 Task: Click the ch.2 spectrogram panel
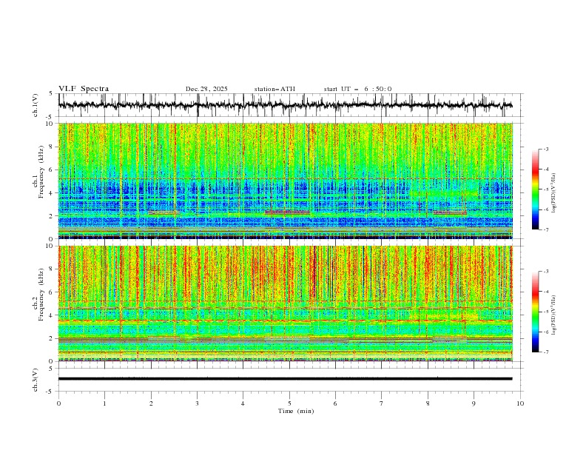point(285,303)
